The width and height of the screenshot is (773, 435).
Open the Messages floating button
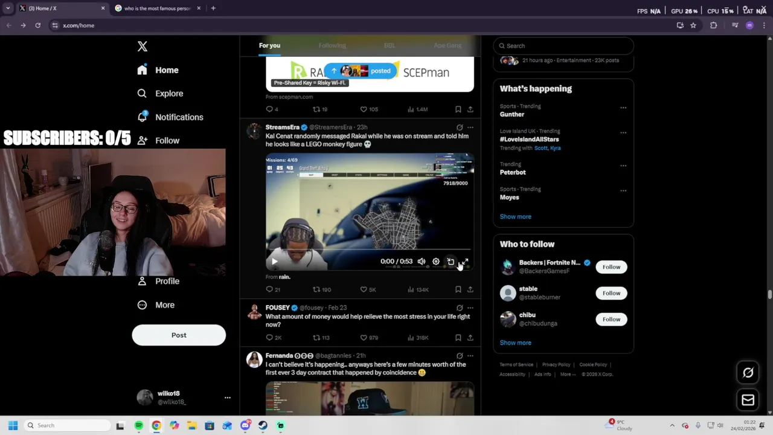tap(748, 400)
